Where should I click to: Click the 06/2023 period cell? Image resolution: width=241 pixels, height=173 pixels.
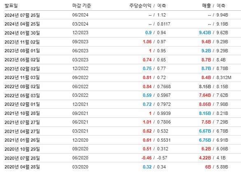[x=80, y=51]
